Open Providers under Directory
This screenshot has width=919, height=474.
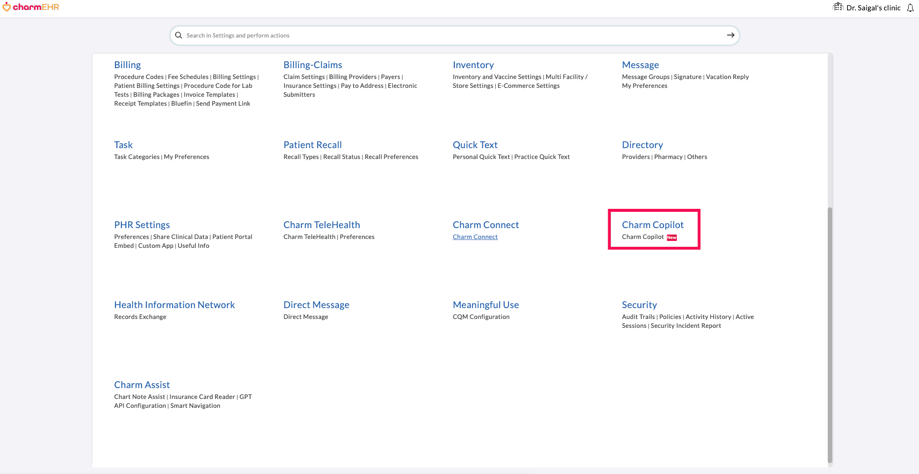click(x=636, y=157)
